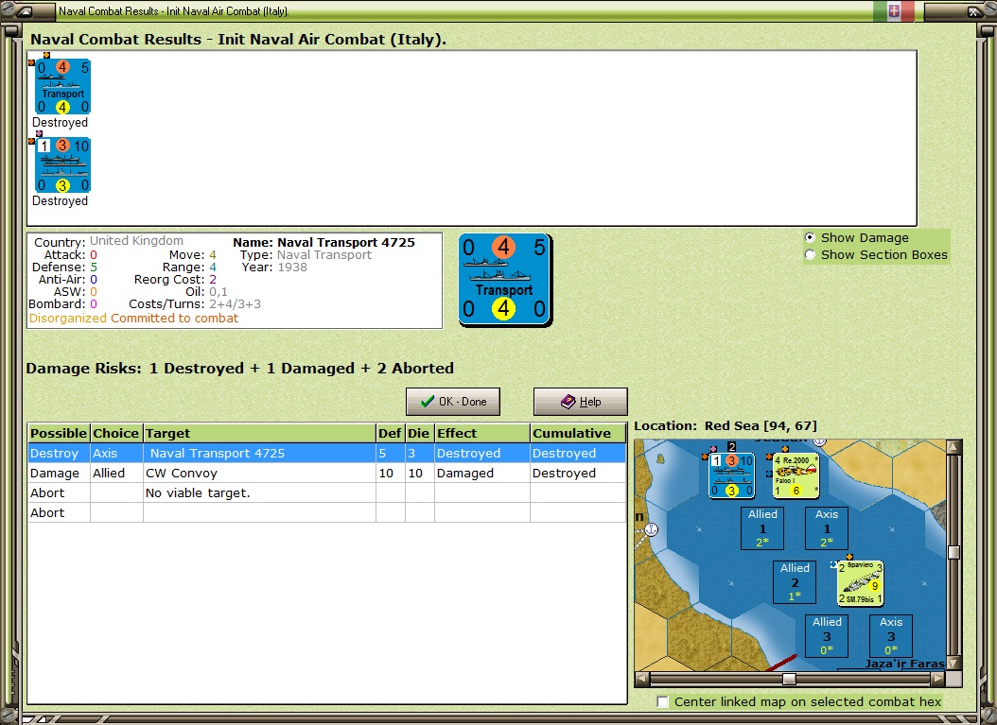Image resolution: width=997 pixels, height=725 pixels.
Task: Click the Def column header
Action: [390, 433]
